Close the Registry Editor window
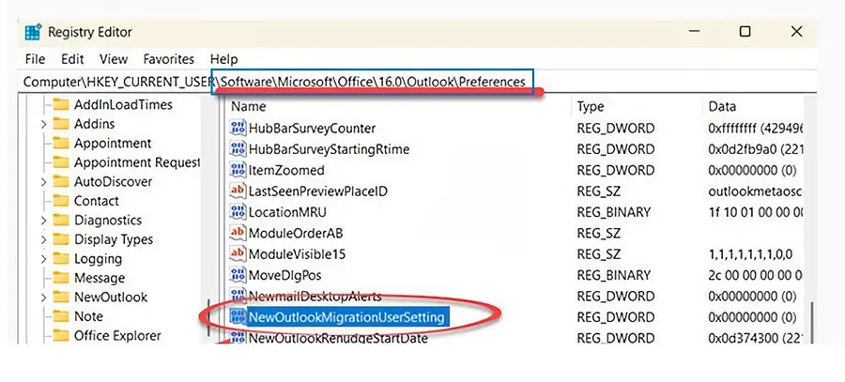Viewport: 845px width, 382px height. (x=796, y=32)
